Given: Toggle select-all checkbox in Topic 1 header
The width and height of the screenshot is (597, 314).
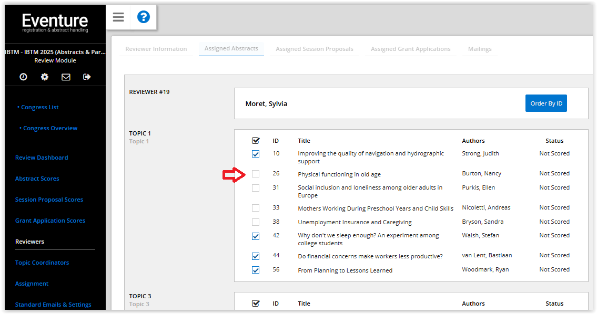Looking at the screenshot, I should coord(256,141).
